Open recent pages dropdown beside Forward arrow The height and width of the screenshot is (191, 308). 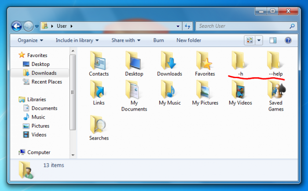click(x=37, y=26)
